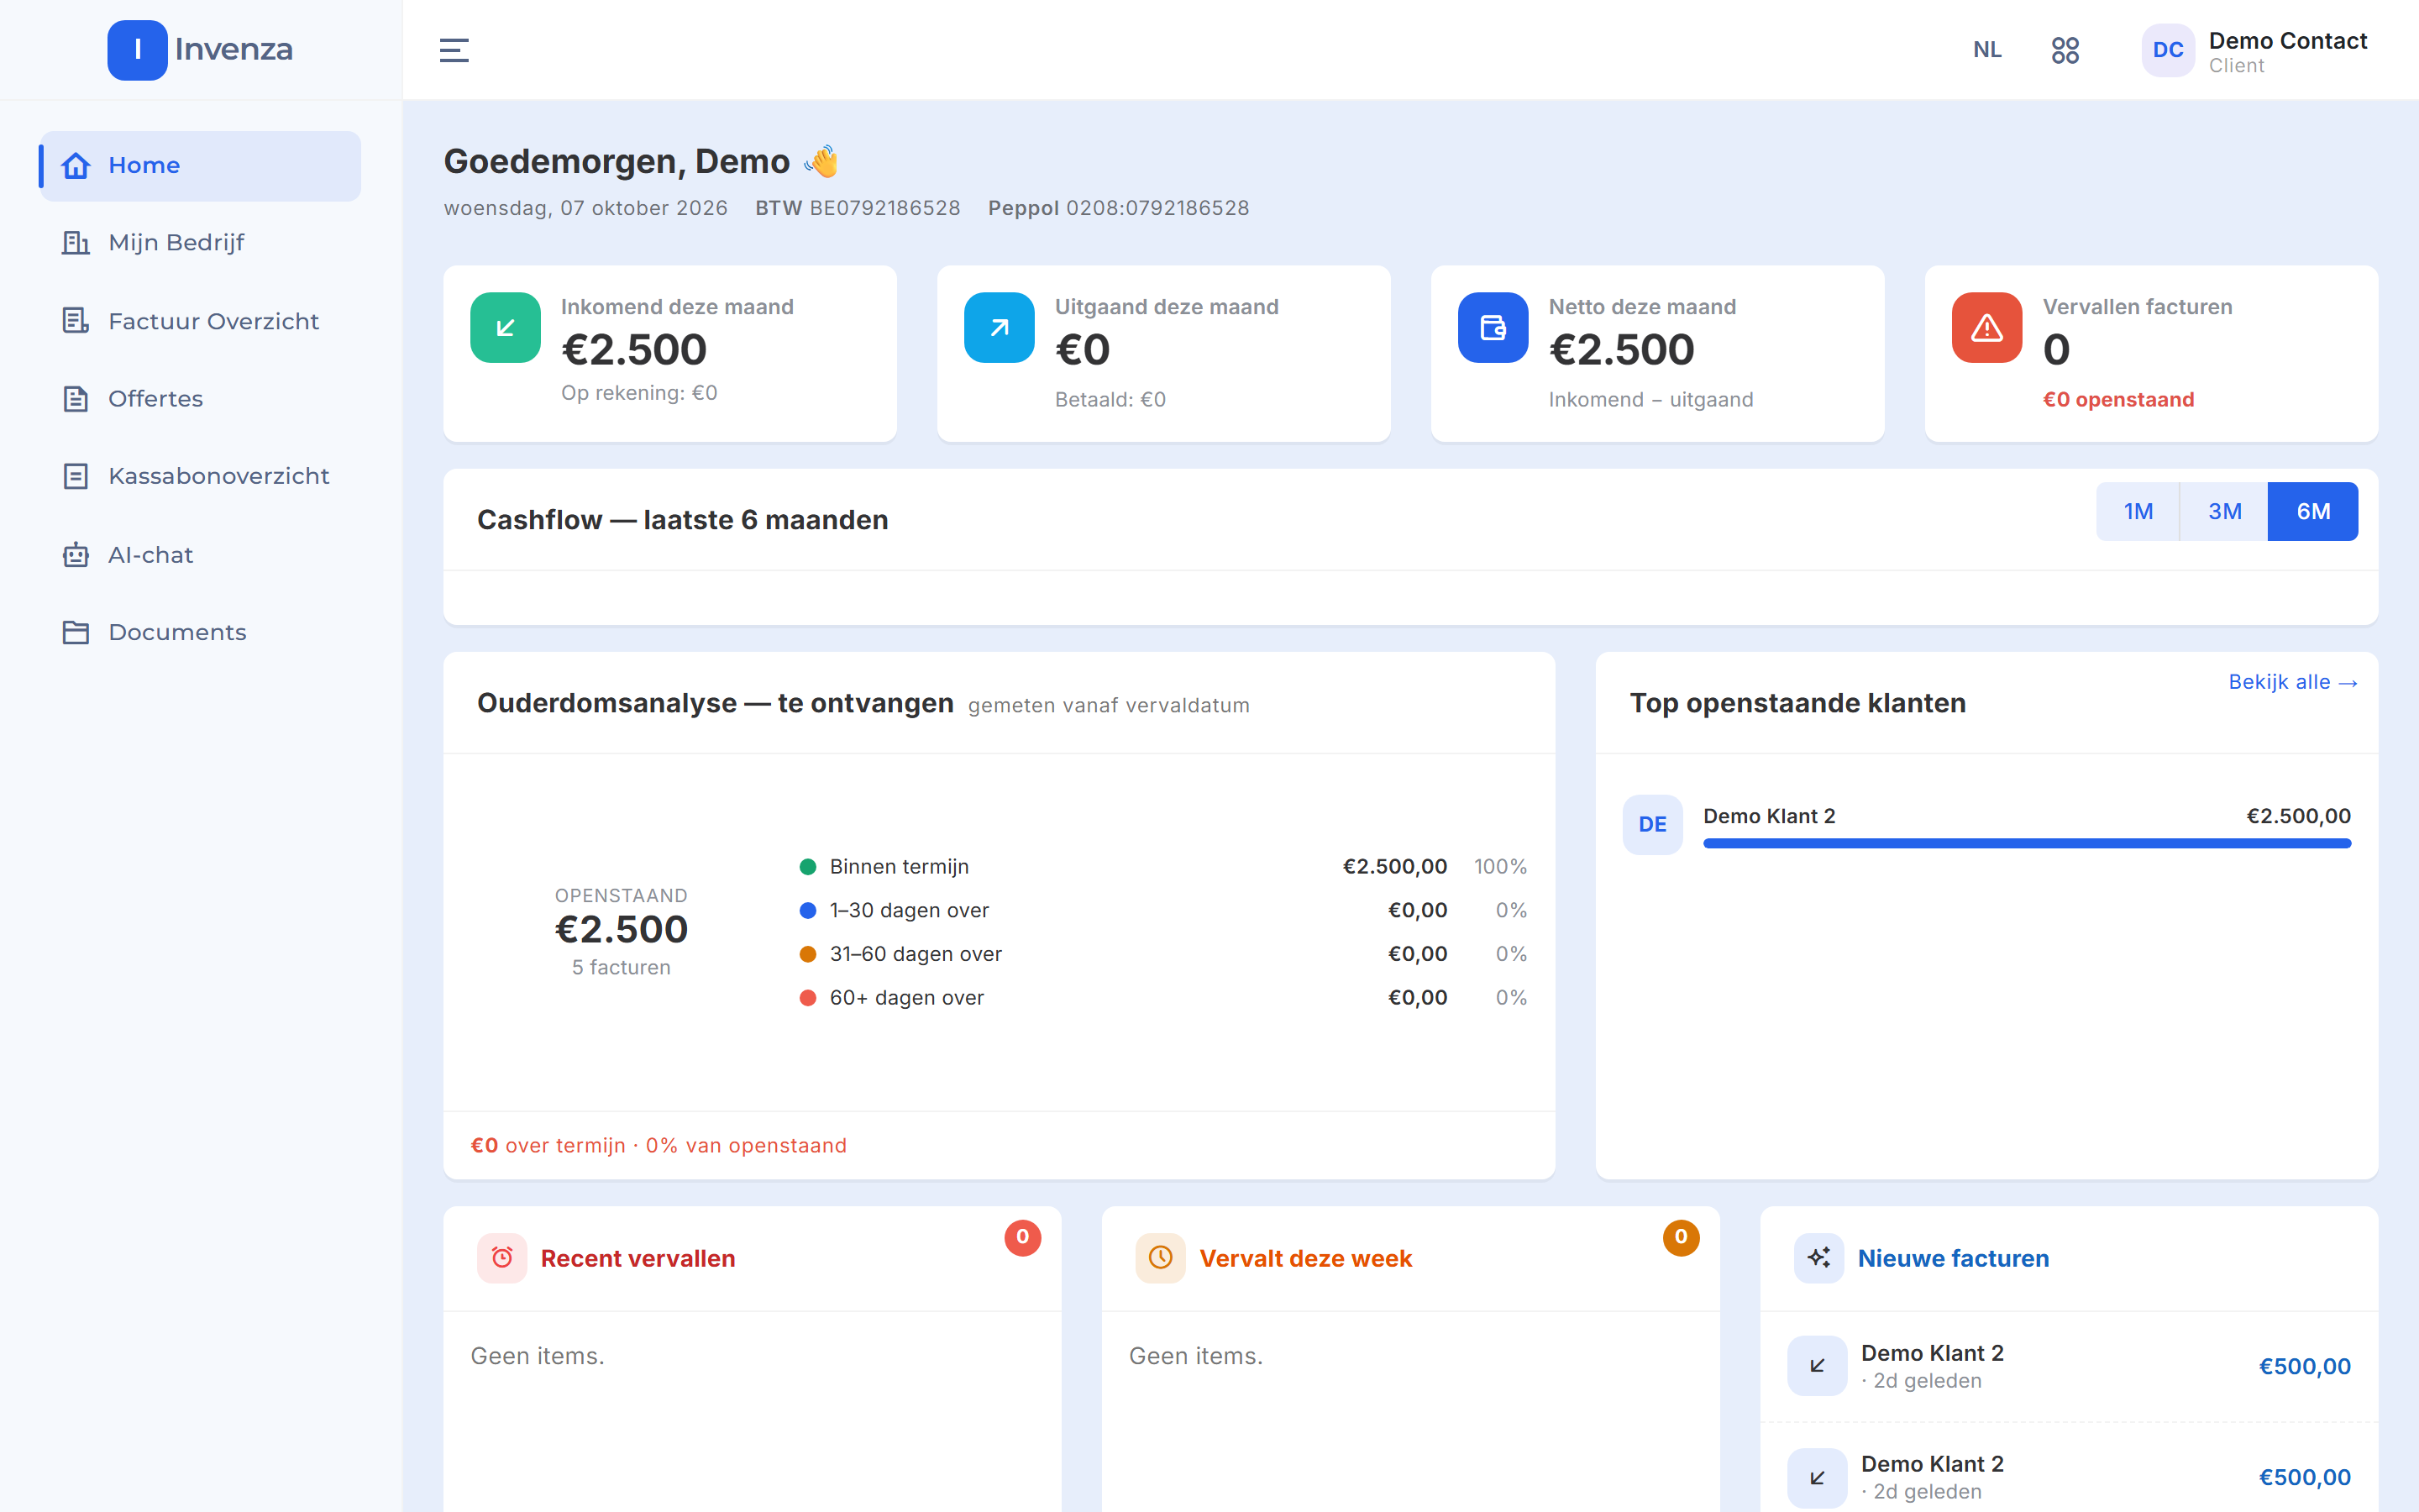Go to Offertes page

click(200, 399)
